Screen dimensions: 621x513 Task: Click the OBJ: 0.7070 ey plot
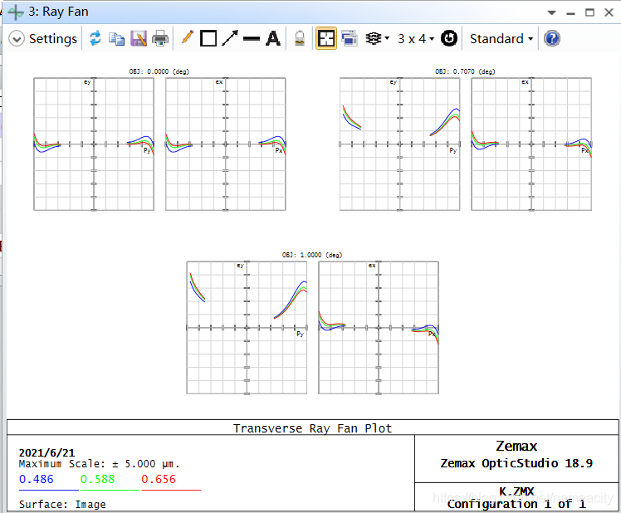click(x=400, y=144)
